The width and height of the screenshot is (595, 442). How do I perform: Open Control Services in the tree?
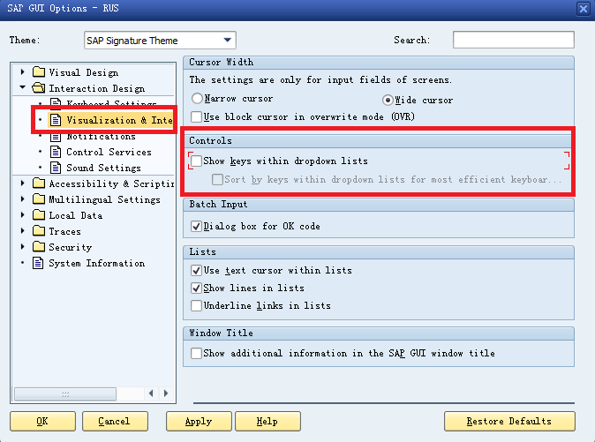(x=109, y=152)
